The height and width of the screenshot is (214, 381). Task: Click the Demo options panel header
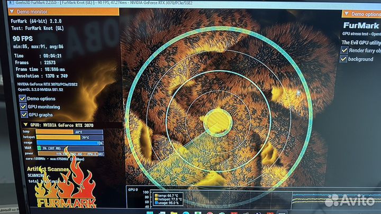(361, 14)
